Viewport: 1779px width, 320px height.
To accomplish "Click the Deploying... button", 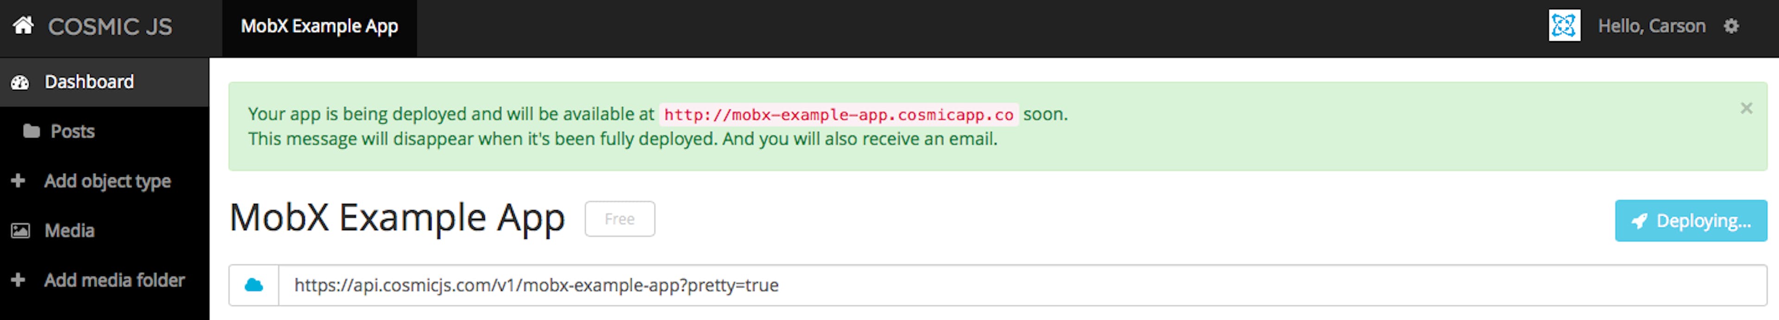I will (1691, 221).
